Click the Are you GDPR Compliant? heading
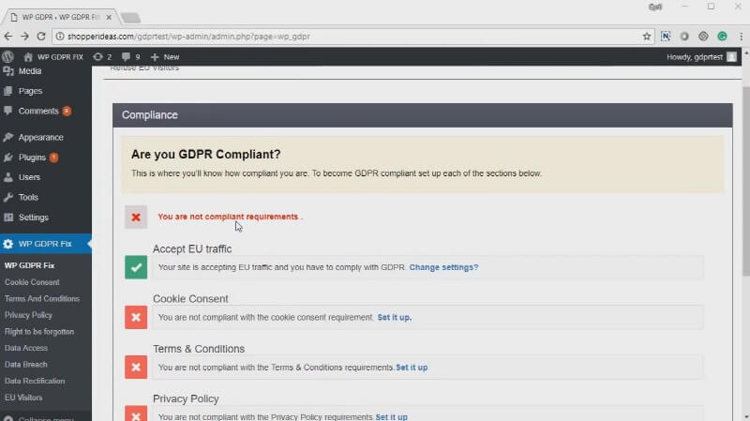This screenshot has width=750, height=421. pos(205,155)
